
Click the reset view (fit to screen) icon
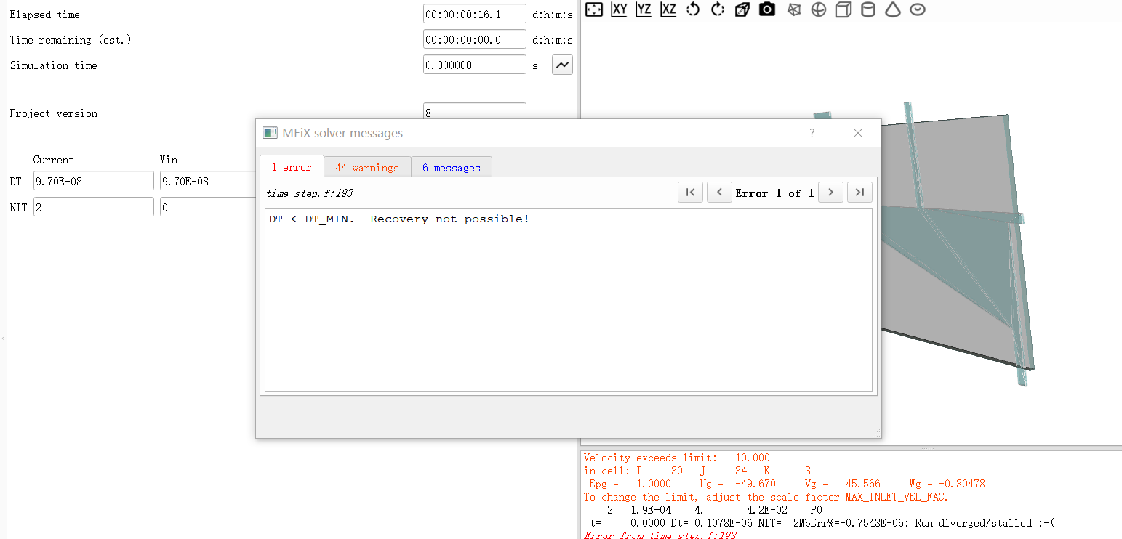pos(594,9)
